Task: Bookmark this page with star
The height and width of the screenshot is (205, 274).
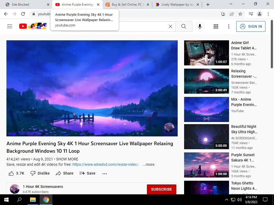Action: [x=240, y=14]
